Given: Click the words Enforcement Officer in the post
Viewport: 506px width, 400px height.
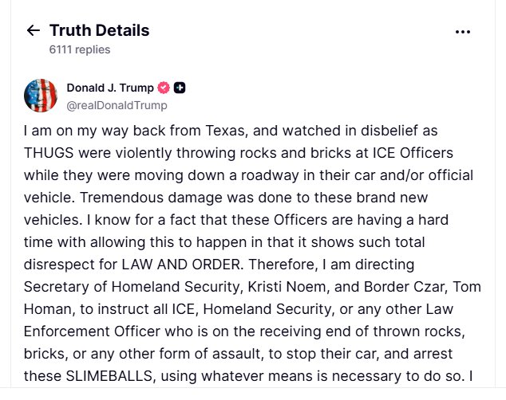Looking at the screenshot, I should click(x=92, y=331).
